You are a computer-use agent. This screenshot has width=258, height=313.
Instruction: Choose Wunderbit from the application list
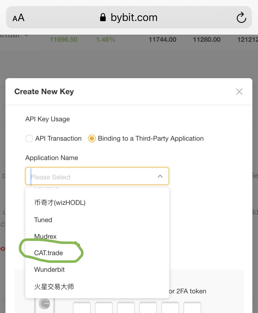coord(97,269)
